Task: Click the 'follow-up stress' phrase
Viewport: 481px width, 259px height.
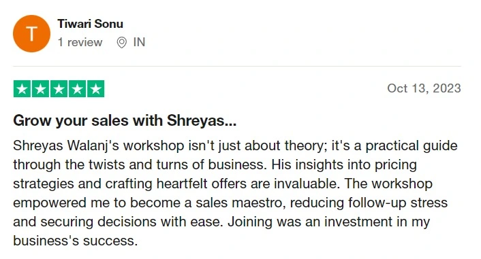Action: (398, 203)
